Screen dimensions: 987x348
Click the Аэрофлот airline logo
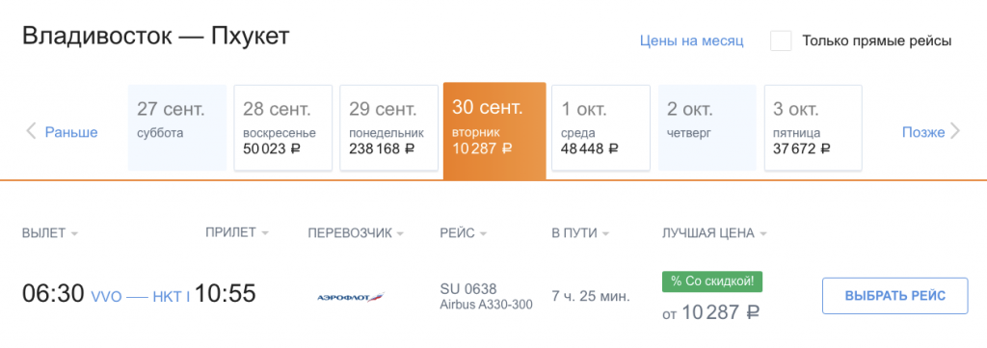point(350,296)
